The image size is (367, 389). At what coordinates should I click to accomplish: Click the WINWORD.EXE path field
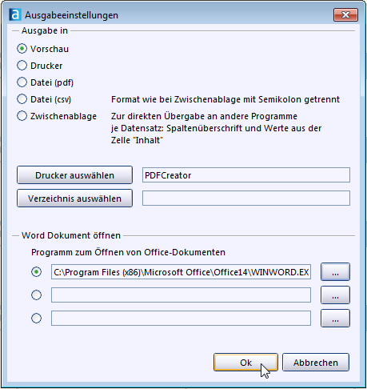(181, 272)
